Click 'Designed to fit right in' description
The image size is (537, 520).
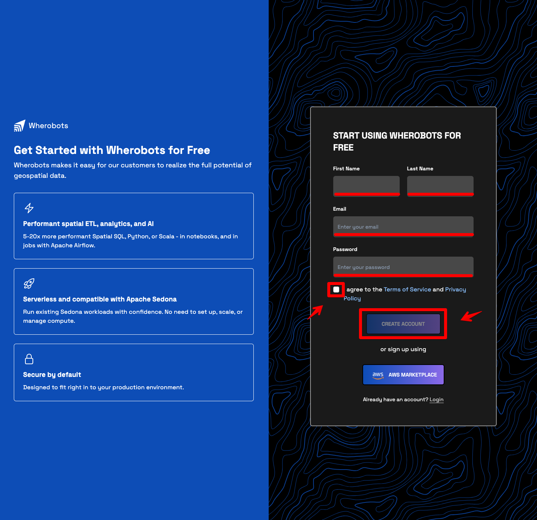click(x=103, y=387)
